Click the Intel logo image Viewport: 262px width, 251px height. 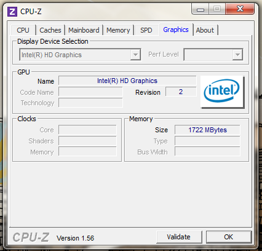click(x=222, y=92)
